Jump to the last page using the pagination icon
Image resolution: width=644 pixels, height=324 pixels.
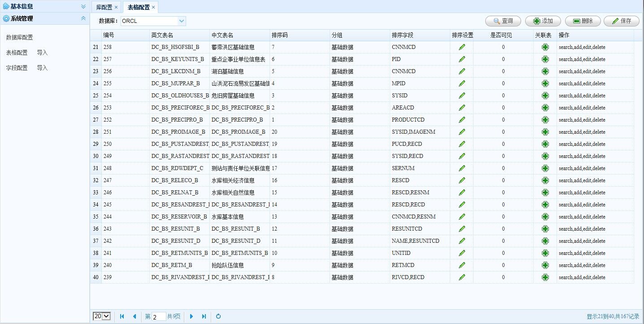[204, 316]
